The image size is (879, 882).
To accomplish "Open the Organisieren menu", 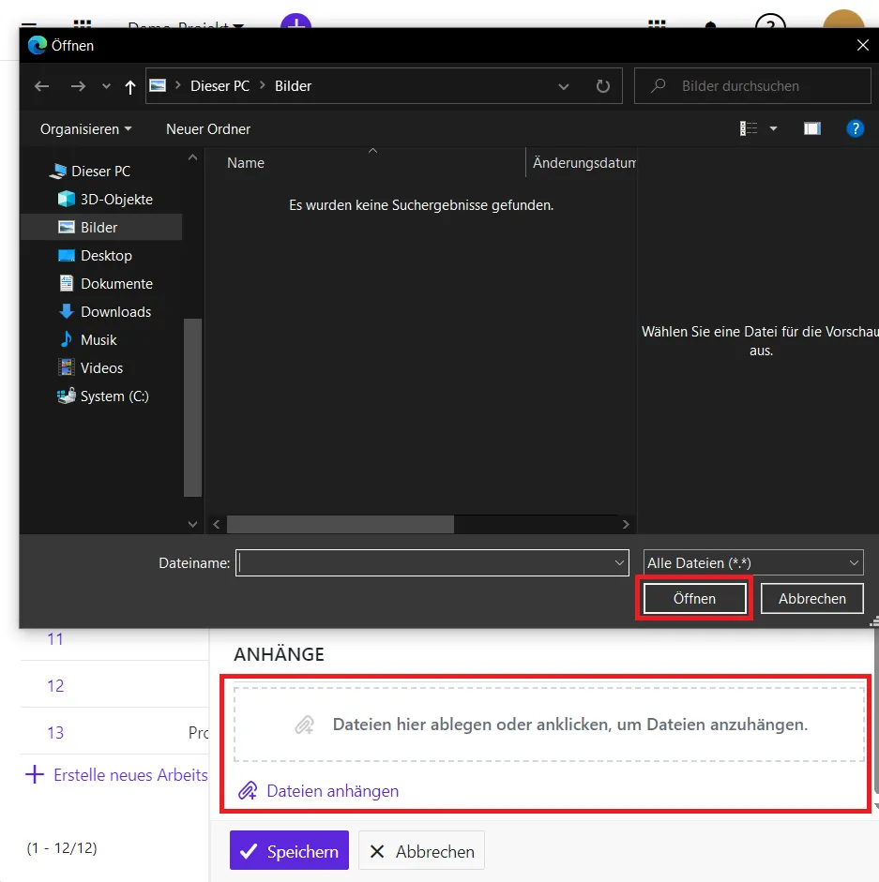I will 85,128.
